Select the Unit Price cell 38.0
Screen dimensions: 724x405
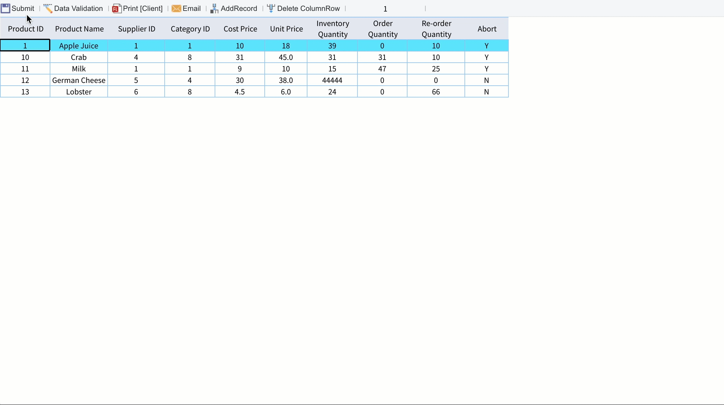pyautogui.click(x=286, y=80)
